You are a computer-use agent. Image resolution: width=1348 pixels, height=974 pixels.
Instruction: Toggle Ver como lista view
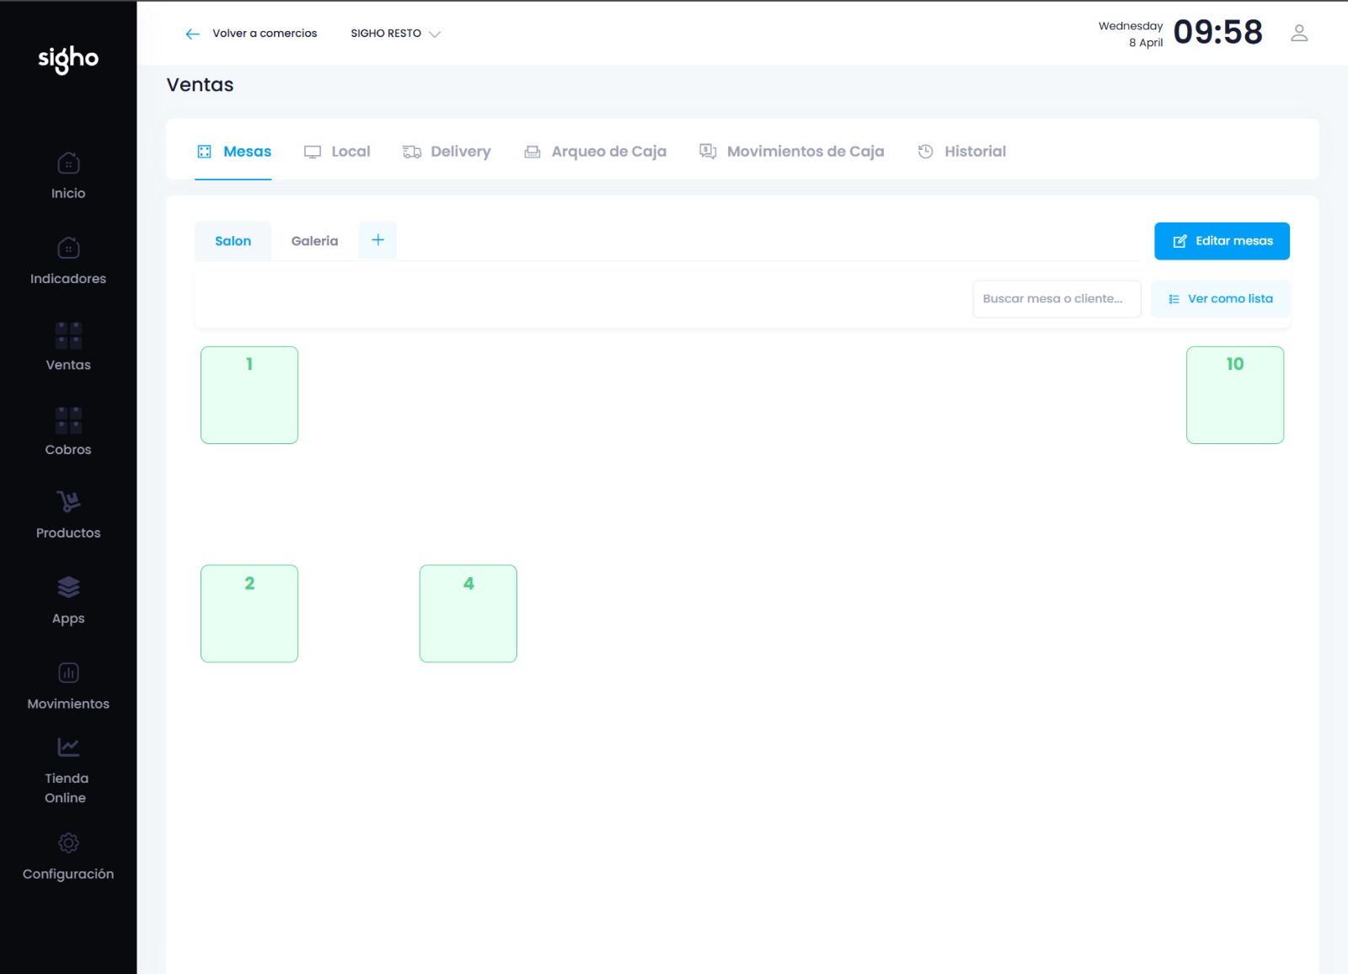[1220, 299]
